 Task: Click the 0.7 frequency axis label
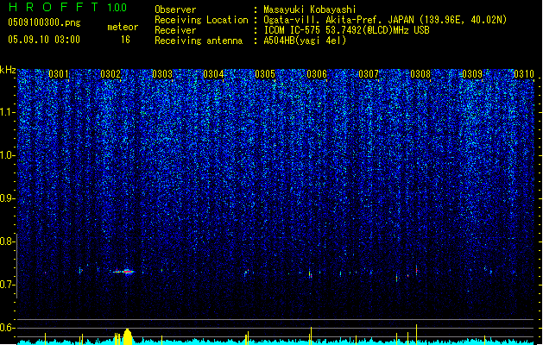pyautogui.click(x=8, y=285)
